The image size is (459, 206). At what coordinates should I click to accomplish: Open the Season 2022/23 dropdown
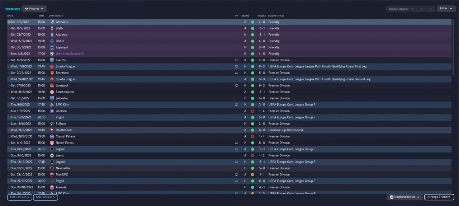tap(401, 9)
